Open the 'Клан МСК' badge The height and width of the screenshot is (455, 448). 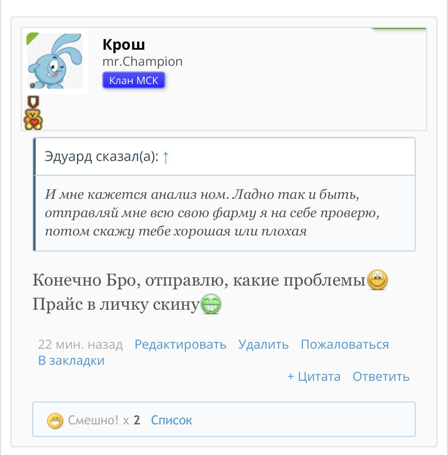pos(133,80)
